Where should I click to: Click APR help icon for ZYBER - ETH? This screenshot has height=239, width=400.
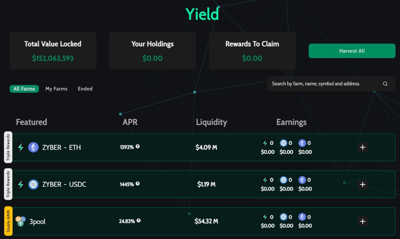pos(138,146)
